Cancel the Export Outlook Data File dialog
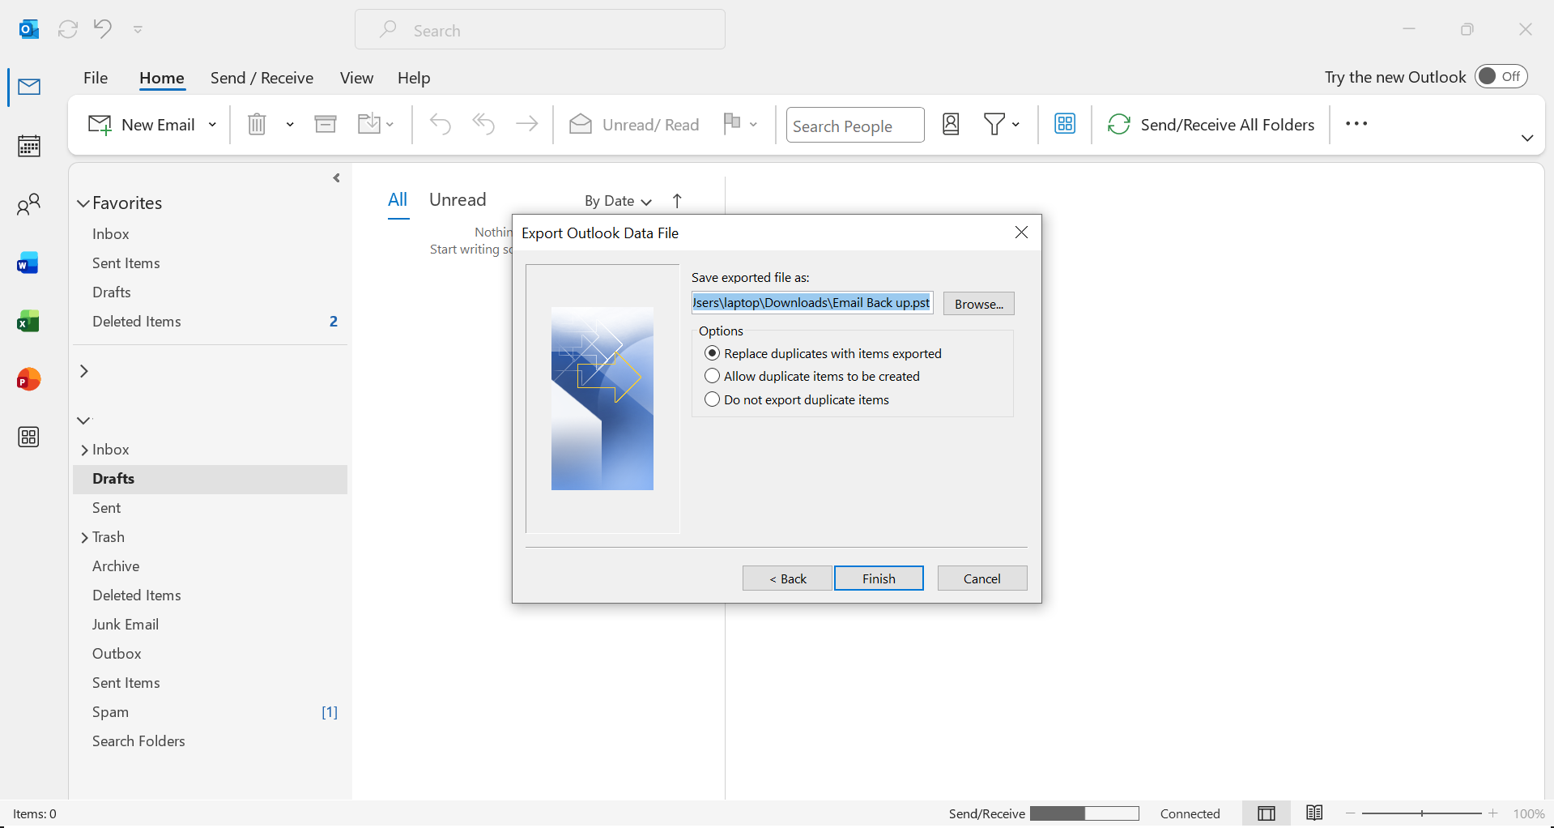This screenshot has height=828, width=1554. [x=982, y=578]
